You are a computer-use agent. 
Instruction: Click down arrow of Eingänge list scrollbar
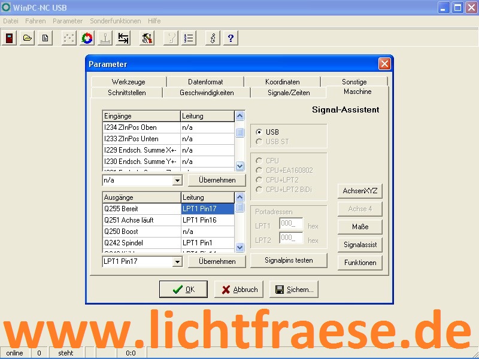tap(240, 166)
